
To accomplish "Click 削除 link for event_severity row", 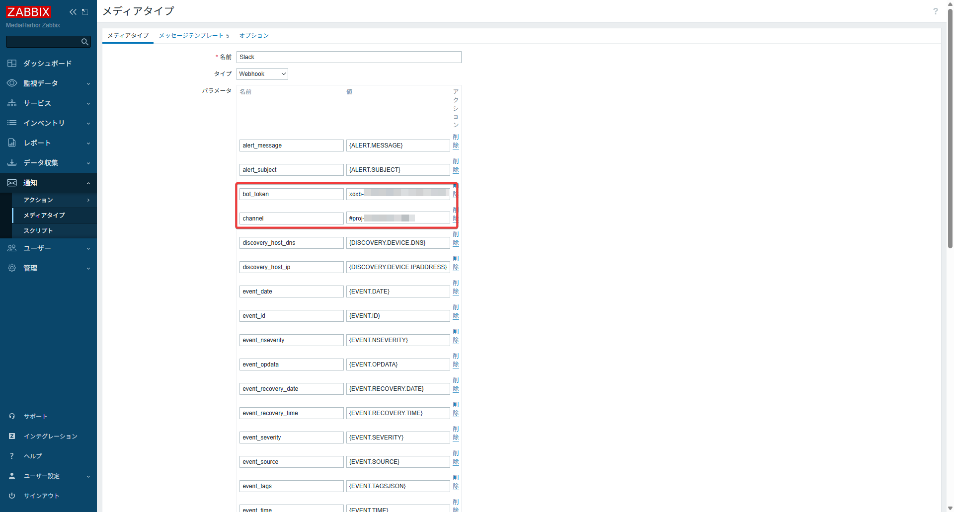I will pyautogui.click(x=456, y=434).
